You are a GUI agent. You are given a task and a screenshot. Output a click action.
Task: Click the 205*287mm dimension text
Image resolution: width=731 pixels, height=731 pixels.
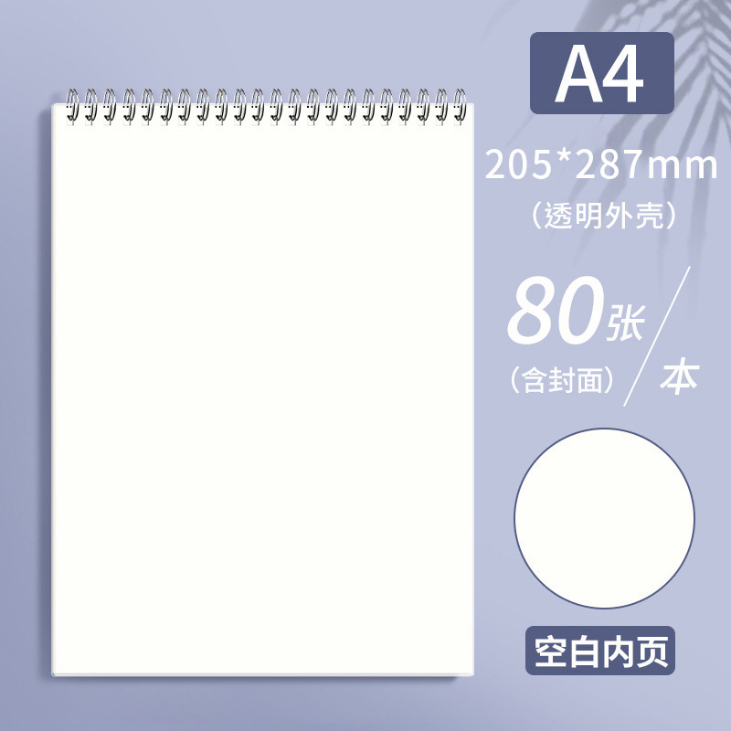(601, 165)
